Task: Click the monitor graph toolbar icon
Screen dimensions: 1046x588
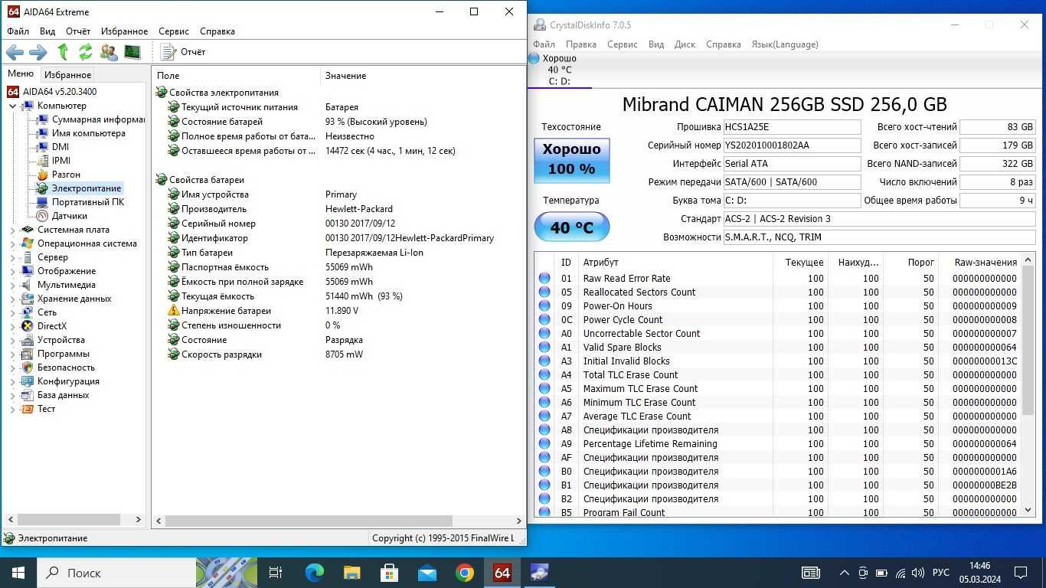Action: coord(132,52)
